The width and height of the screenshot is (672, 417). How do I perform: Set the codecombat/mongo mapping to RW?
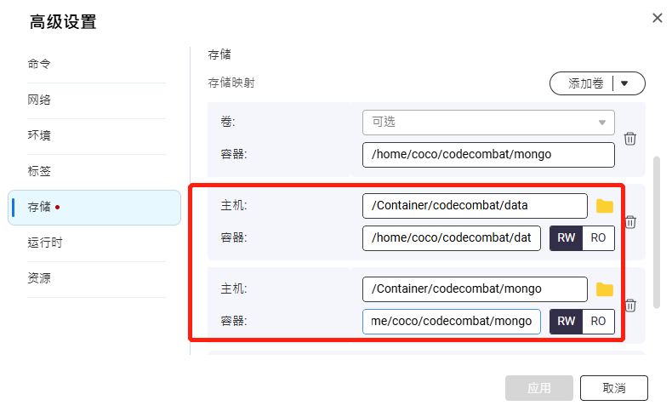pyautogui.click(x=566, y=322)
